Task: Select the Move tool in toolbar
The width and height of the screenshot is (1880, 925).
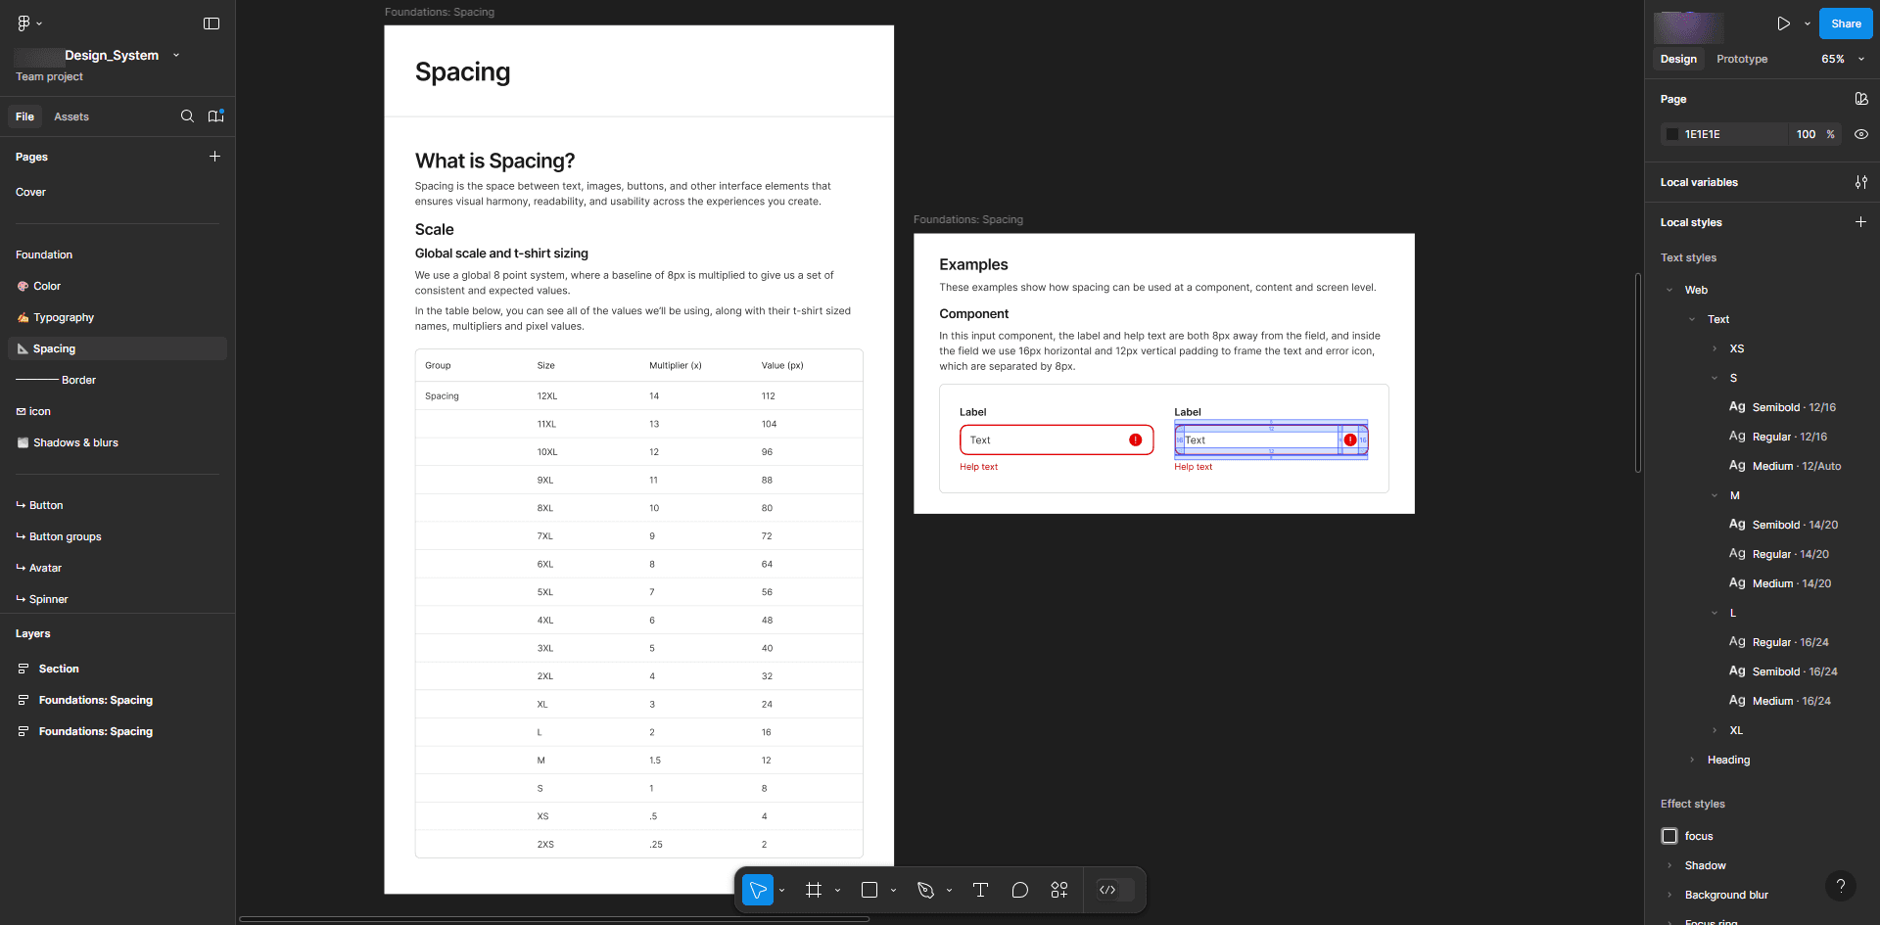Action: tap(758, 890)
